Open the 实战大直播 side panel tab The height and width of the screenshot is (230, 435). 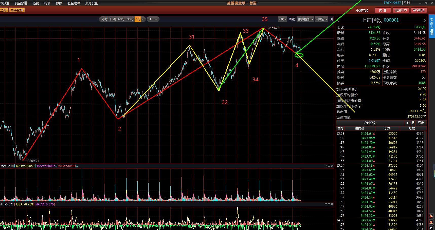pyautogui.click(x=432, y=27)
